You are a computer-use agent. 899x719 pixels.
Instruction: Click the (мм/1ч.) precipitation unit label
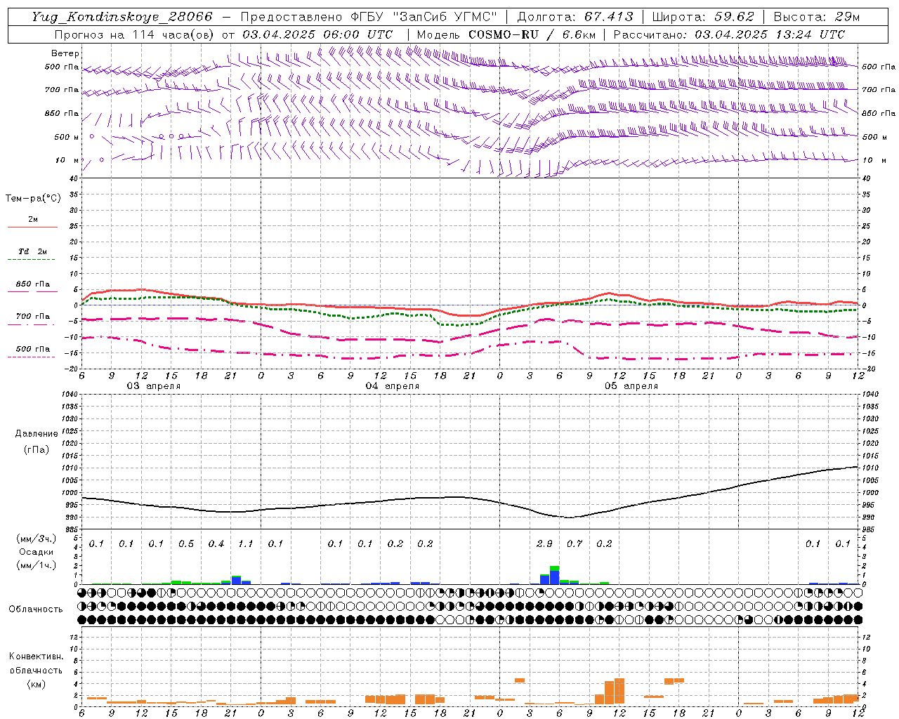coord(36,565)
